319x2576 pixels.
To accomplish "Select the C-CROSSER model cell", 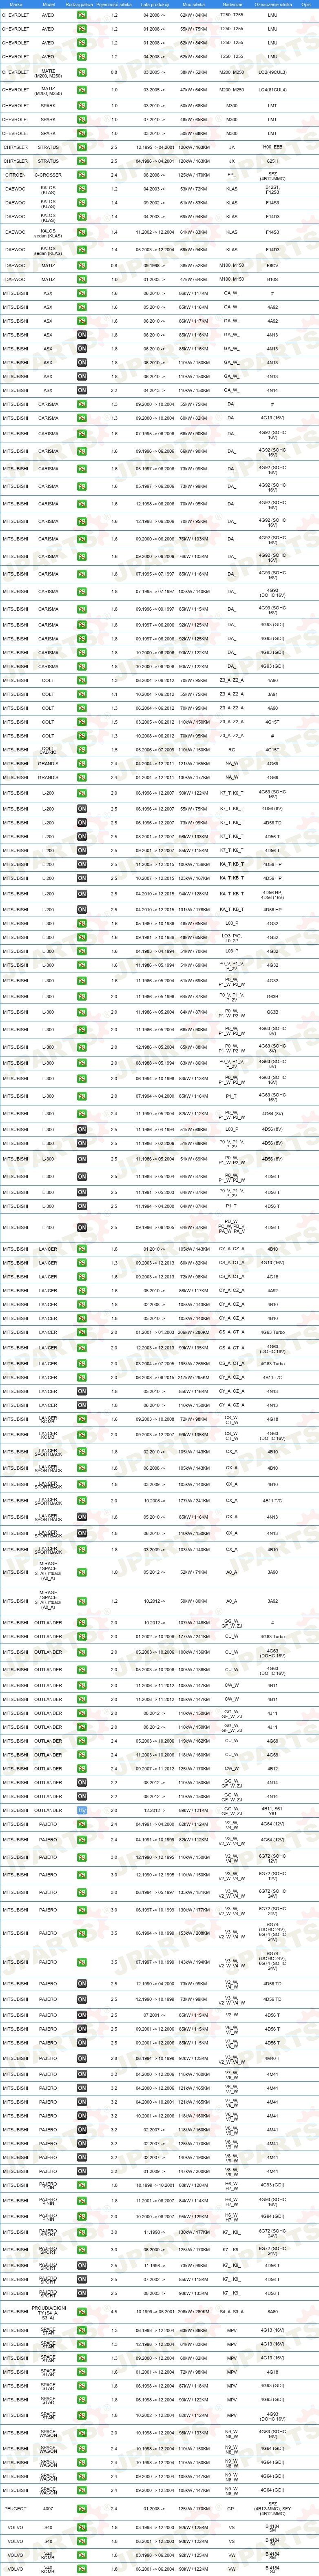I will click(x=48, y=175).
